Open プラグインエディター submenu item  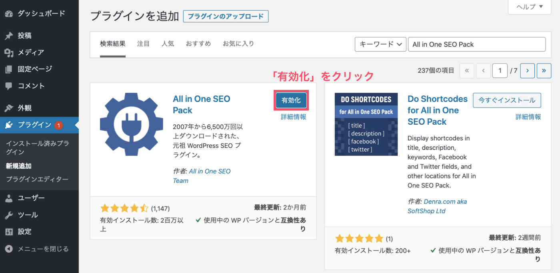click(37, 179)
